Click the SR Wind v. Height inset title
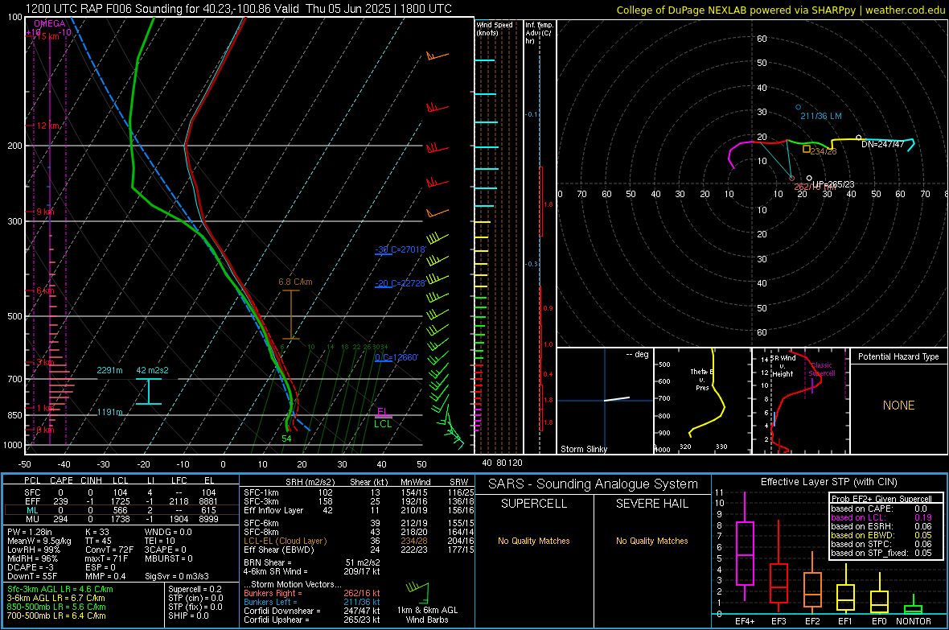Screen dimensions: 949x630 (x=783, y=366)
